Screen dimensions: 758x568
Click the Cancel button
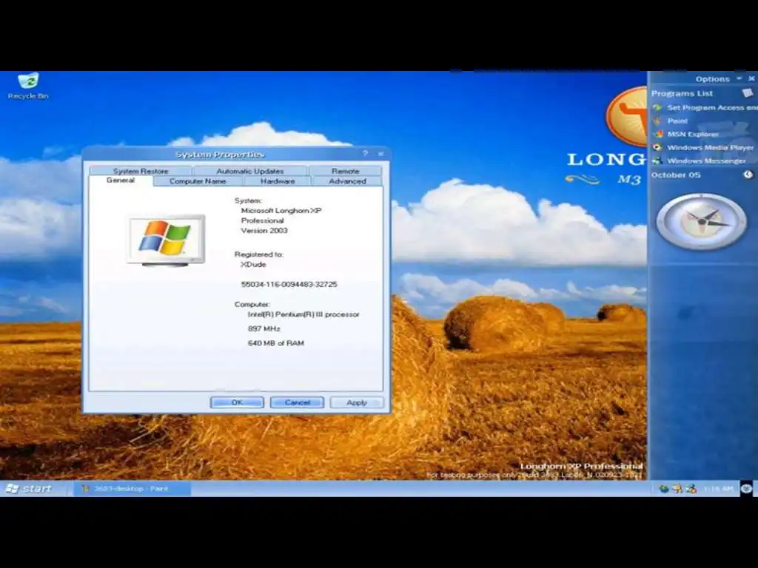(297, 402)
